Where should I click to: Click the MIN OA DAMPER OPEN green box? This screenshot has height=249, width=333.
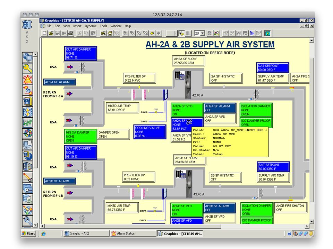point(80,136)
